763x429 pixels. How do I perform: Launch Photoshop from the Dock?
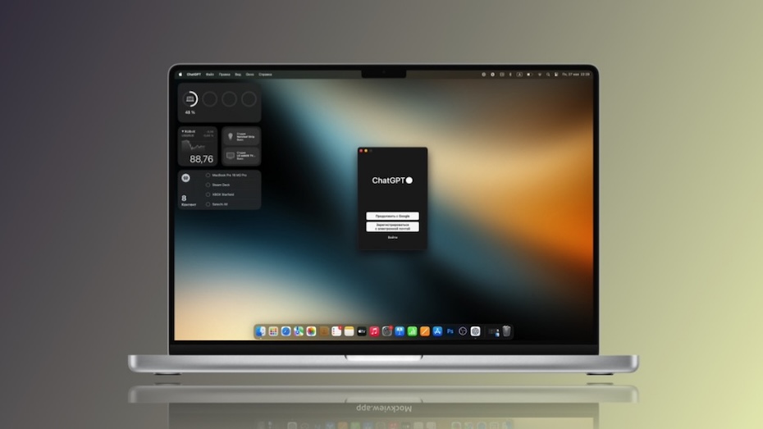click(x=450, y=331)
